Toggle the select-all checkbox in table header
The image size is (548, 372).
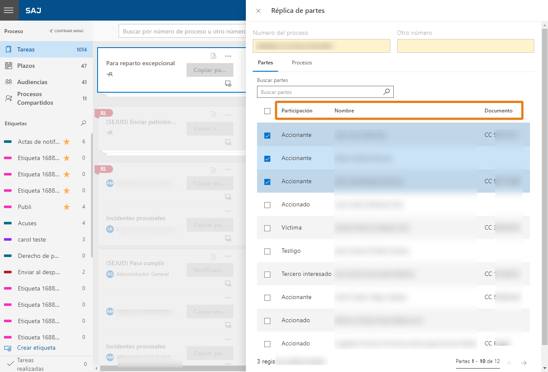click(267, 111)
